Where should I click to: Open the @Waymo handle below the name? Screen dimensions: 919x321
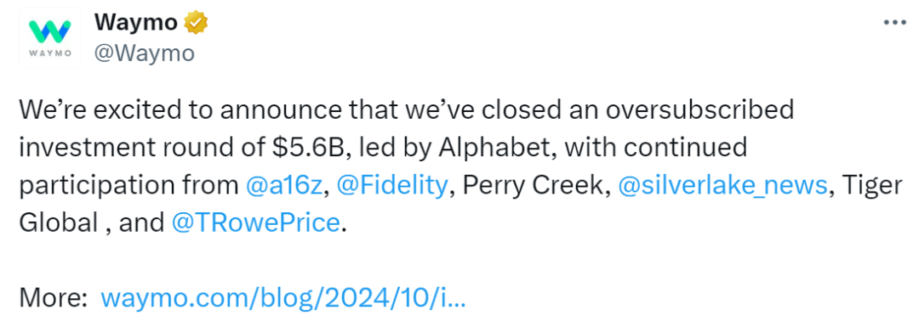(x=144, y=53)
